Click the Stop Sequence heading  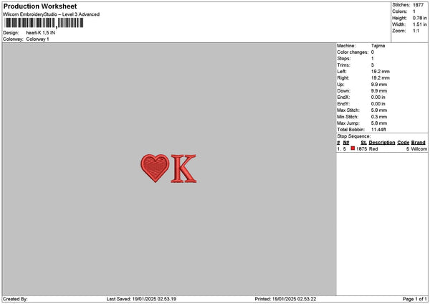(x=354, y=136)
